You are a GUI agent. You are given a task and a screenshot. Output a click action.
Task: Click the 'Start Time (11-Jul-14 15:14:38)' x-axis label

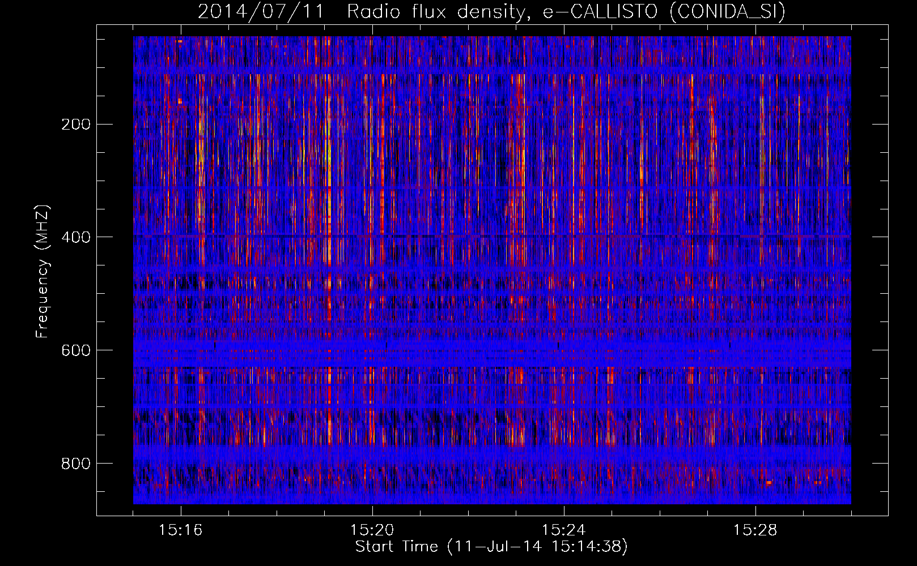point(491,547)
